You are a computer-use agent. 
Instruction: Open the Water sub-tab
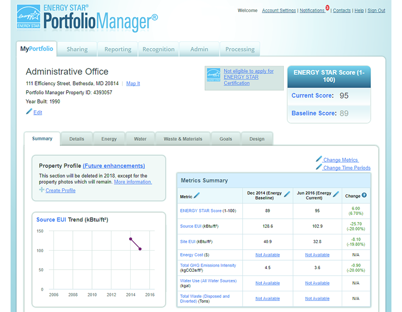140,139
